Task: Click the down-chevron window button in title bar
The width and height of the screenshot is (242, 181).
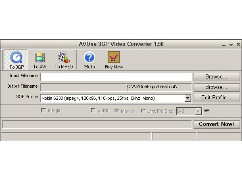Action: [x=231, y=45]
